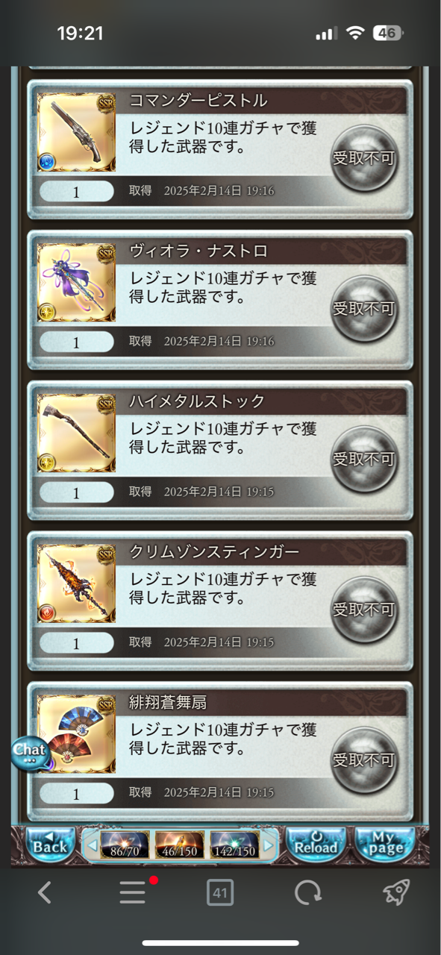Expand footer shortcuts with the left arrow
The width and height of the screenshot is (441, 955).
93,846
